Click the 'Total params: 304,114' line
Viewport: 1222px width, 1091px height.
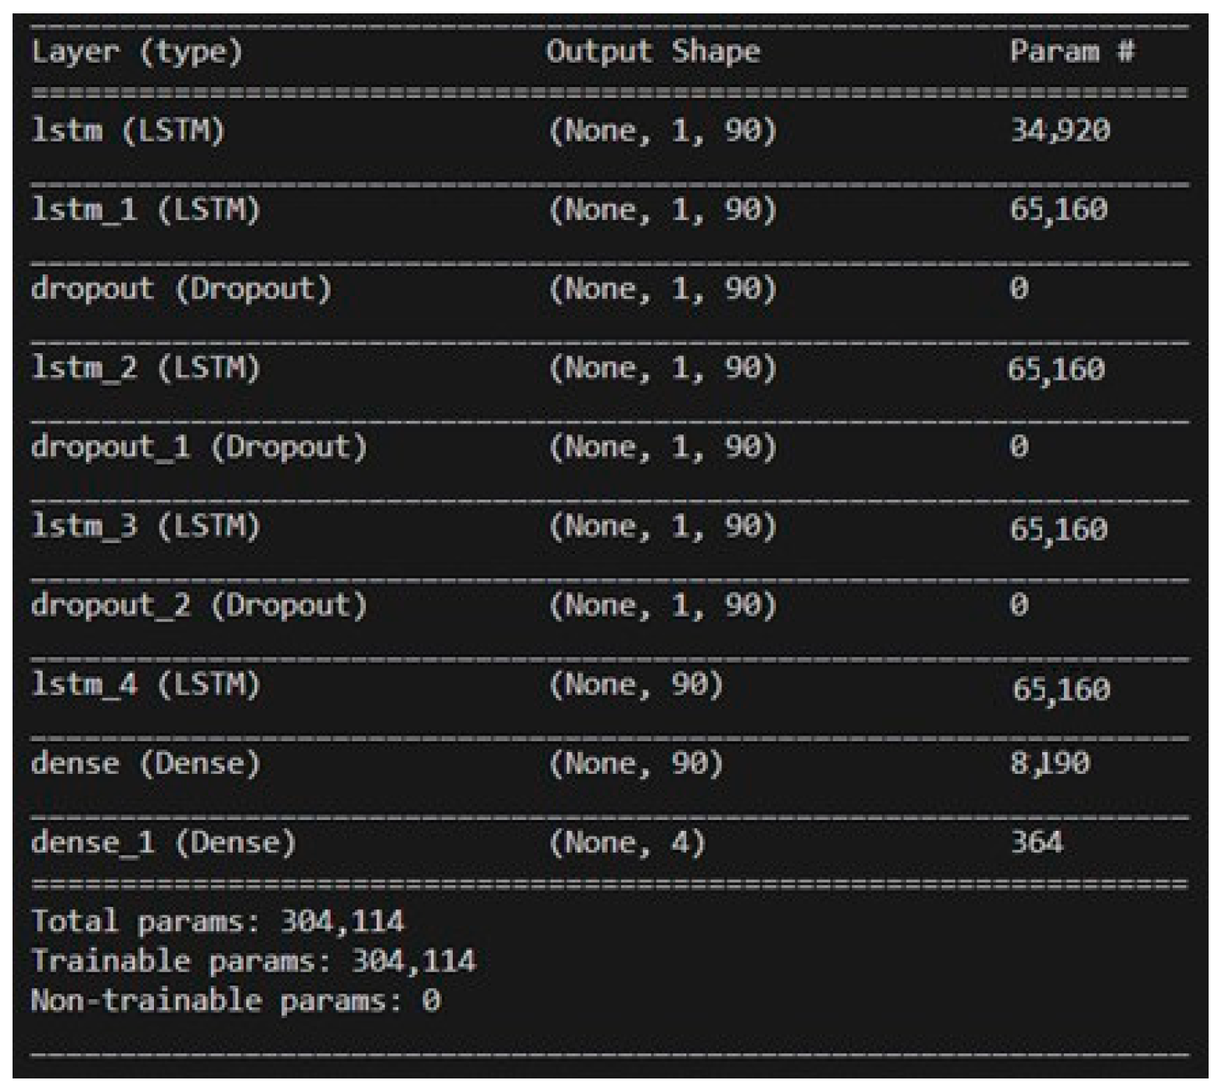pos(218,922)
